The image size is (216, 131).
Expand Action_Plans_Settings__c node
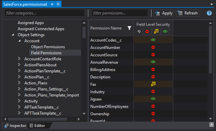[19, 89]
